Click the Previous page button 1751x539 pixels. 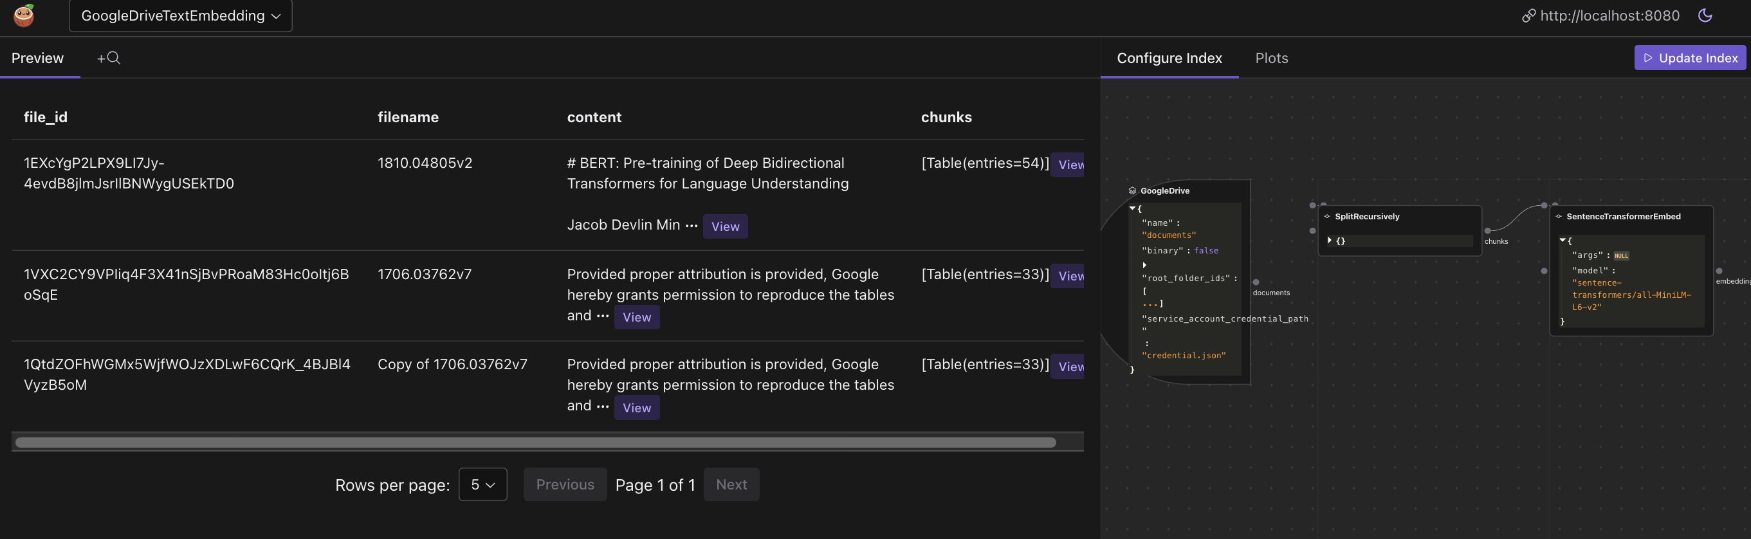click(565, 484)
